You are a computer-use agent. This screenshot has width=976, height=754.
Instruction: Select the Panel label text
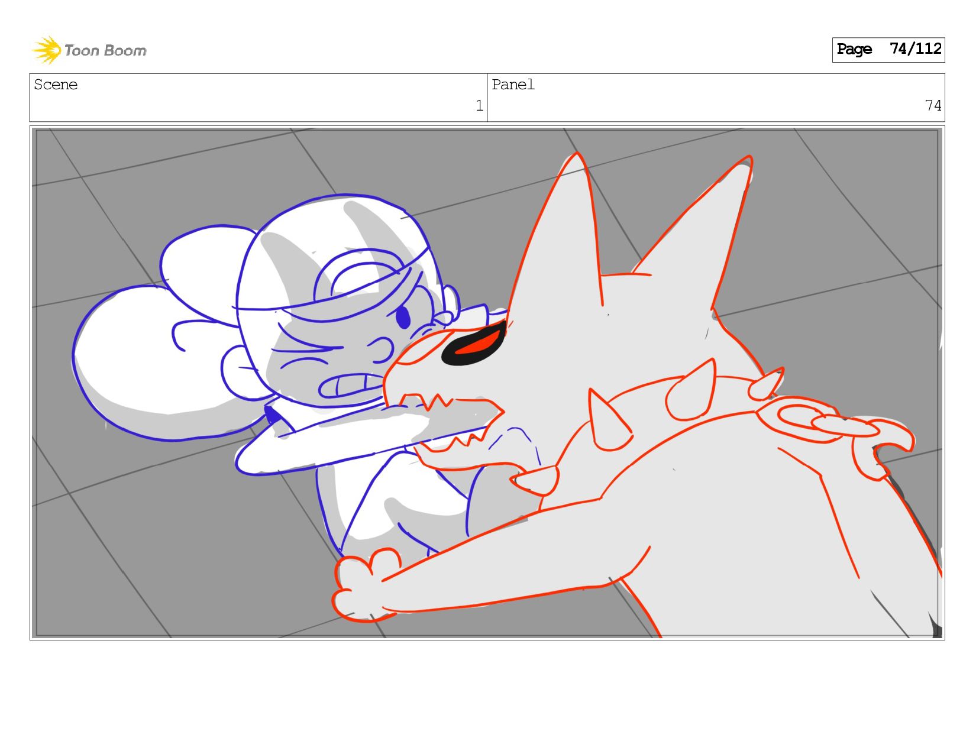tap(513, 85)
